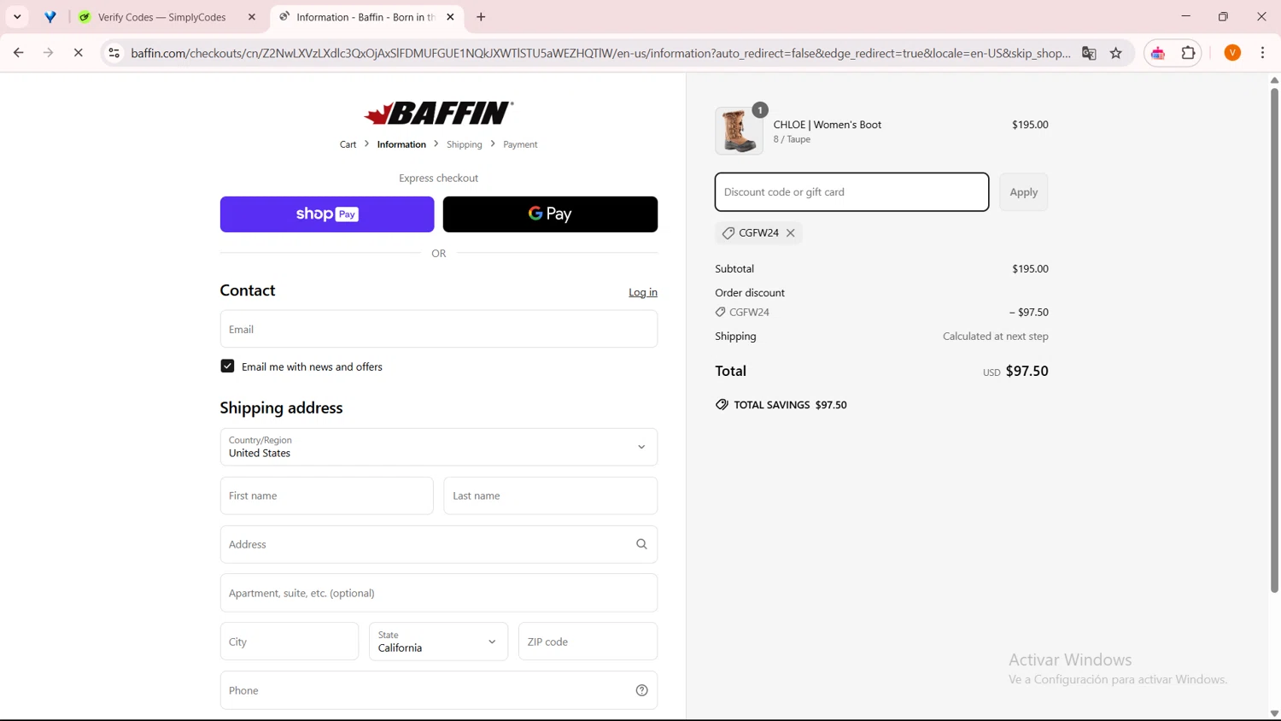Stop page loading with the X button
This screenshot has width=1281, height=721.
(x=78, y=53)
